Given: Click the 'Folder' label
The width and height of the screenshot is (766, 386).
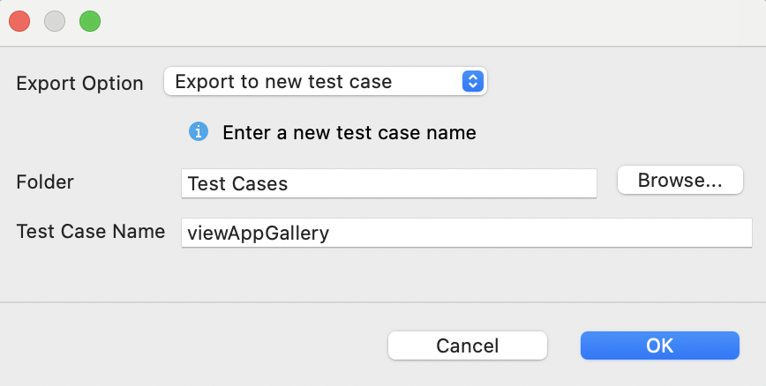Looking at the screenshot, I should (45, 182).
